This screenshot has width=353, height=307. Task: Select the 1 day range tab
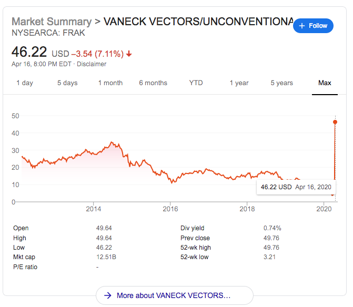coord(25,83)
